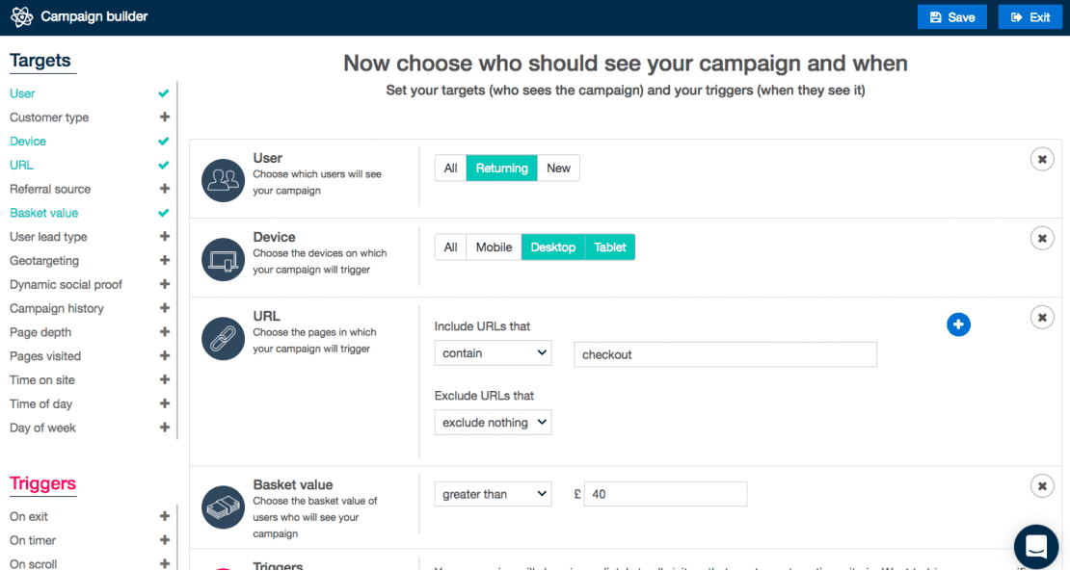Remove the Basket value target row

[1042, 486]
